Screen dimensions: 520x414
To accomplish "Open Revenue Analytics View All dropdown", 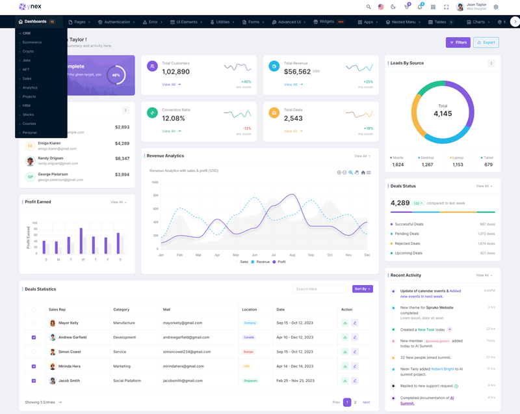I will tap(362, 156).
